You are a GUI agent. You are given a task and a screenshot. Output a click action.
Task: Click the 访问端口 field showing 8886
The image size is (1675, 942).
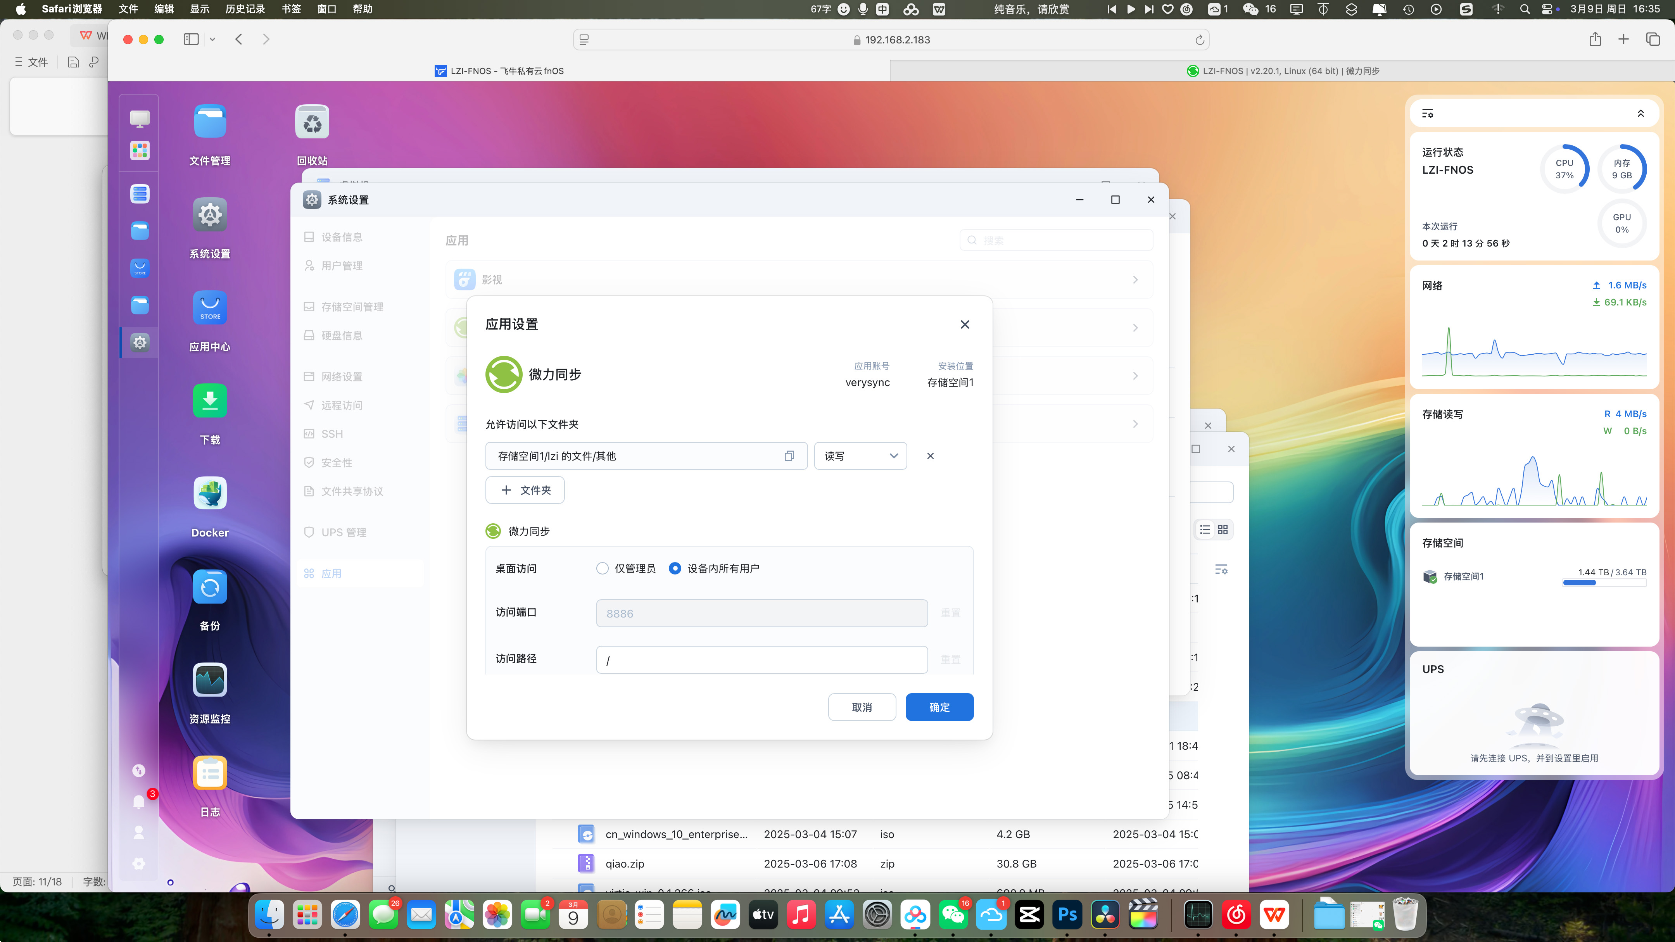762,613
